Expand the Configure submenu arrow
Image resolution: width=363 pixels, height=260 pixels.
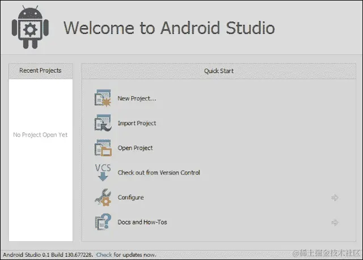click(335, 197)
